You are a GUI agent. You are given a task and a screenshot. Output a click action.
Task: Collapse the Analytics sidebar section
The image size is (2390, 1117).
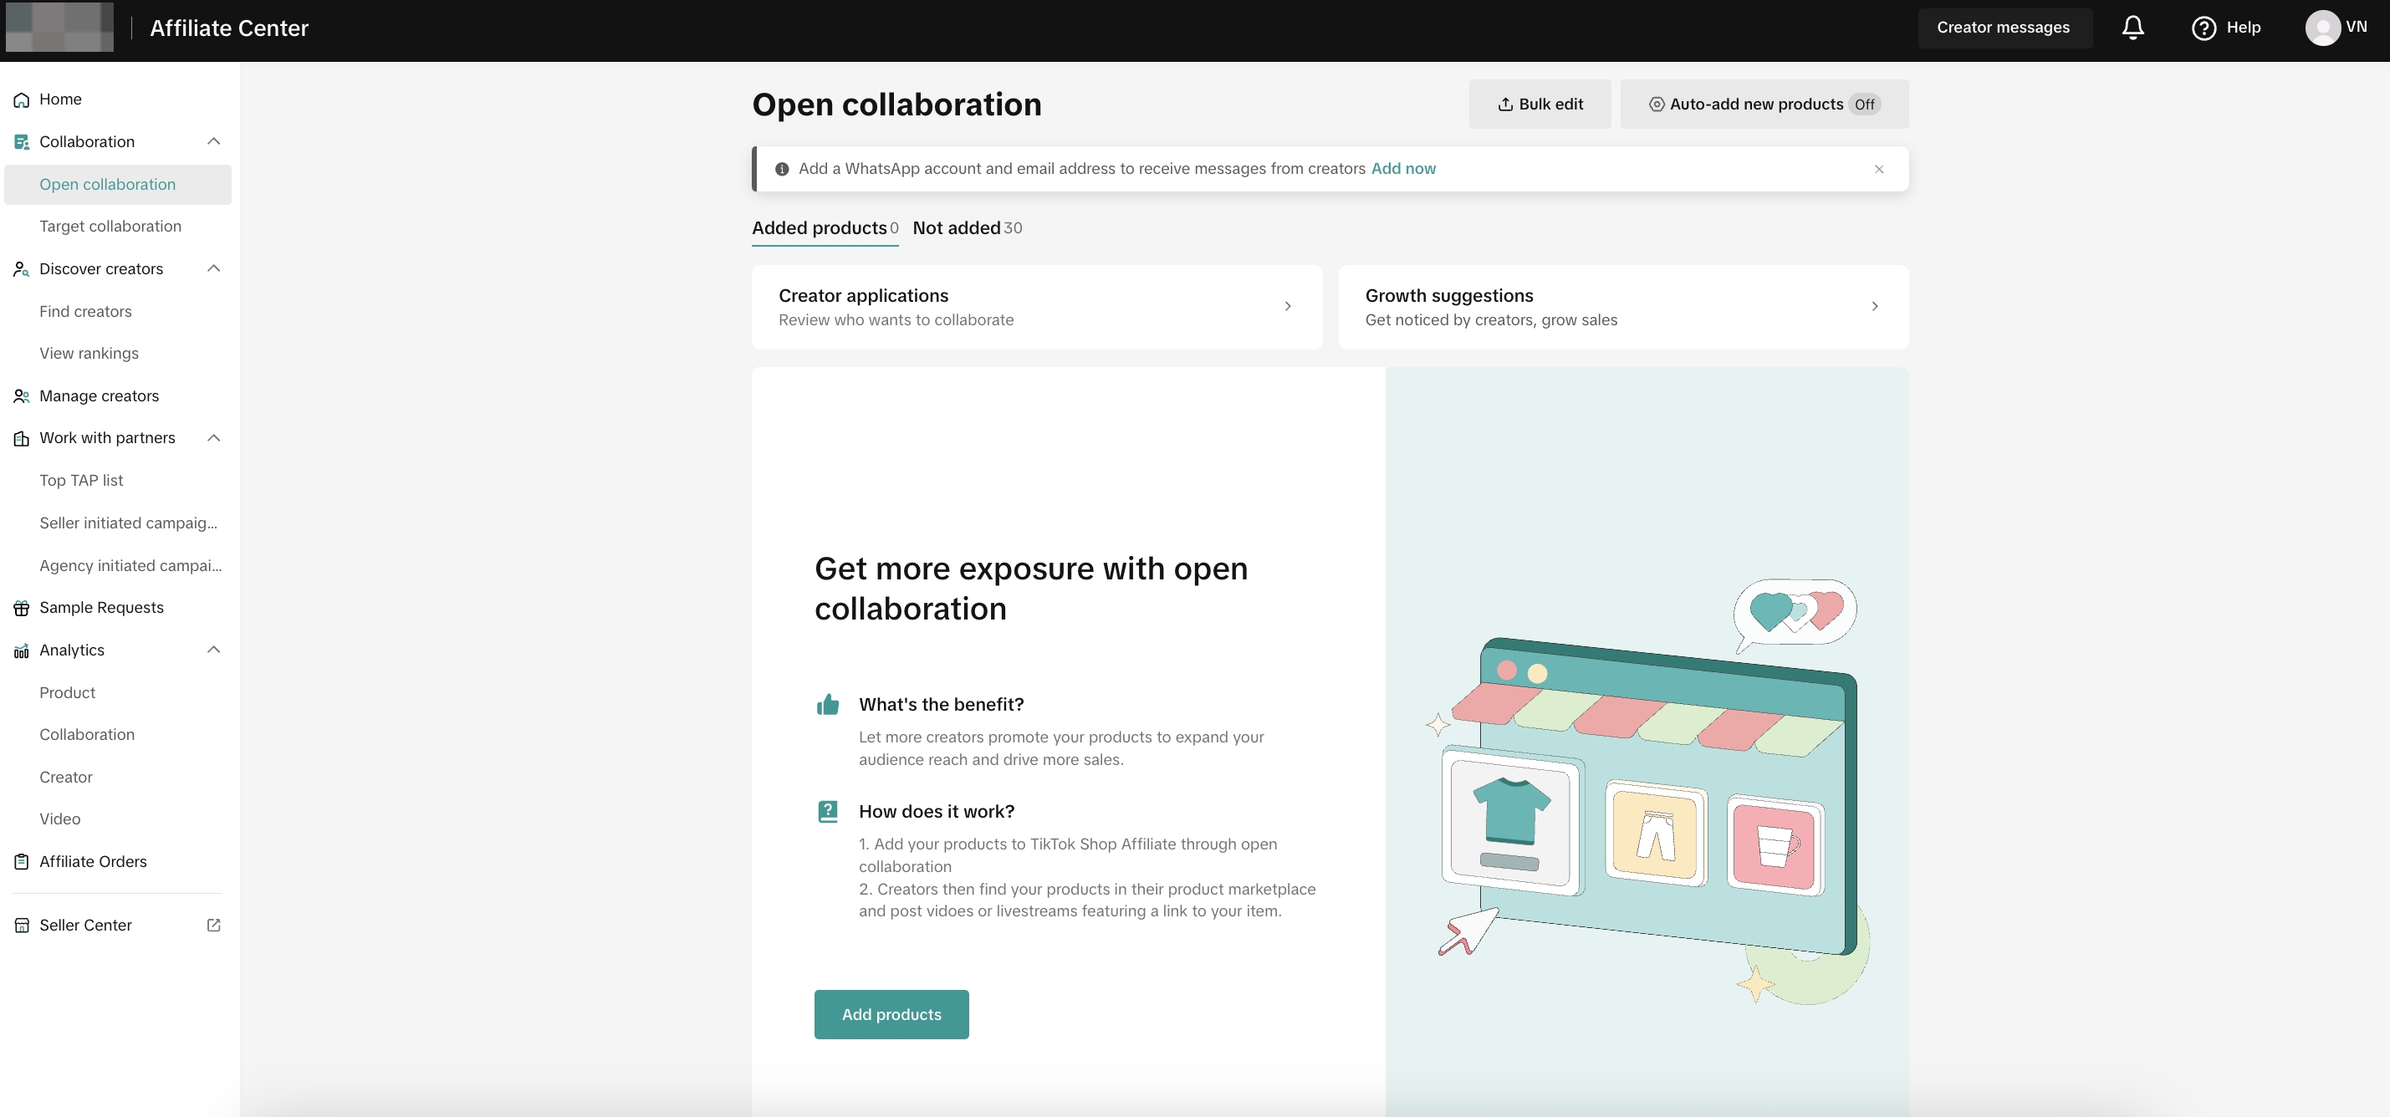point(213,650)
